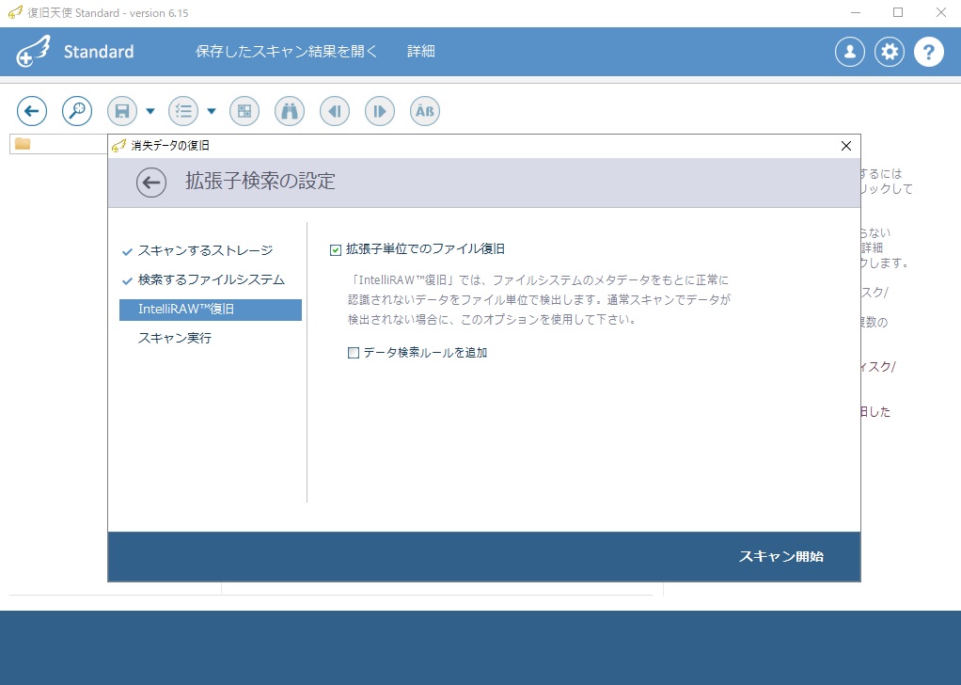This screenshot has height=685, width=961.
Task: Click the previous result arrow icon
Action: (x=335, y=111)
